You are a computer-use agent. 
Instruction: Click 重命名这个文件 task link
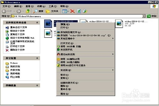click(x=19, y=27)
